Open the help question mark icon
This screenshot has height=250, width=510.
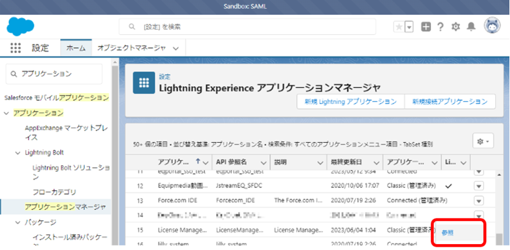(x=440, y=27)
